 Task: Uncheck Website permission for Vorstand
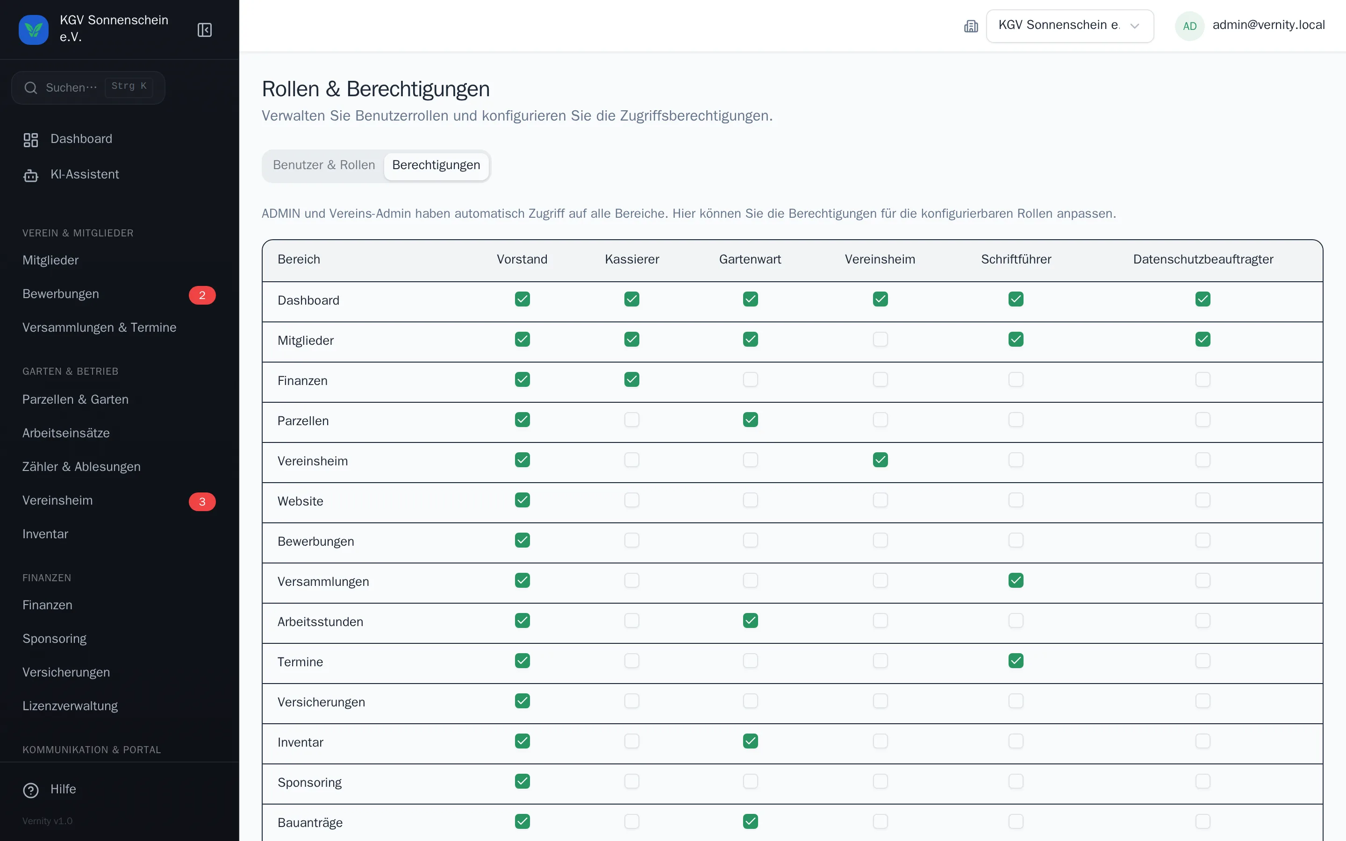[x=522, y=500]
